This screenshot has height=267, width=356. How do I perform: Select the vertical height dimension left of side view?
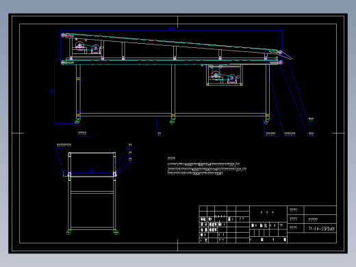click(x=52, y=92)
